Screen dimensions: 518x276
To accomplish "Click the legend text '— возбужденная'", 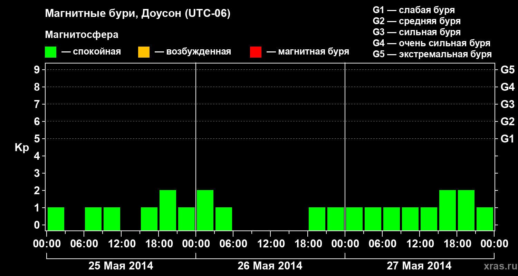I will pos(193,52).
